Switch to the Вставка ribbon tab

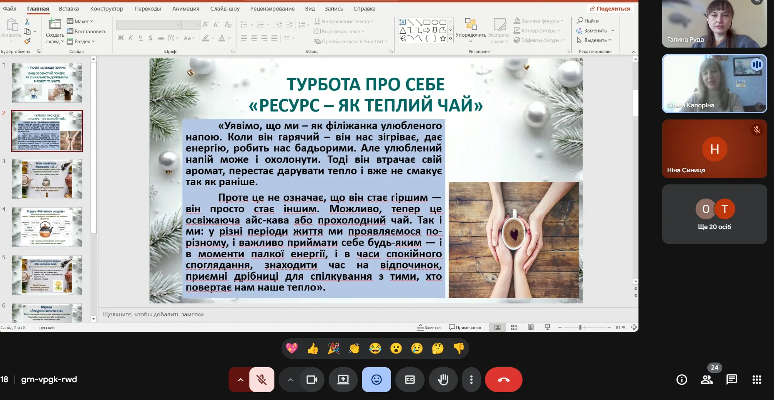69,8
